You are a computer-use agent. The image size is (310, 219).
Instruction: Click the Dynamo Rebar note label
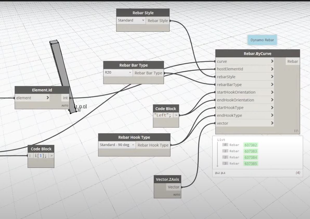click(x=262, y=40)
